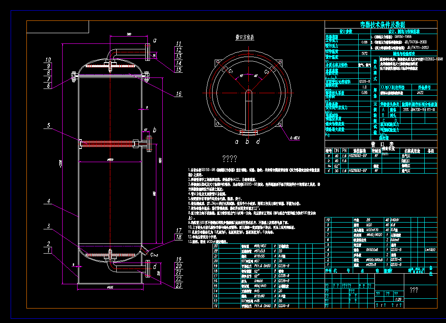Click the nozzle label d at vessel bottom
The width and height of the screenshot is (446, 323).
[x=155, y=266]
